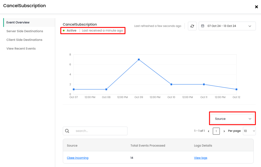Click 'Last received a minute ago' text

point(102,31)
